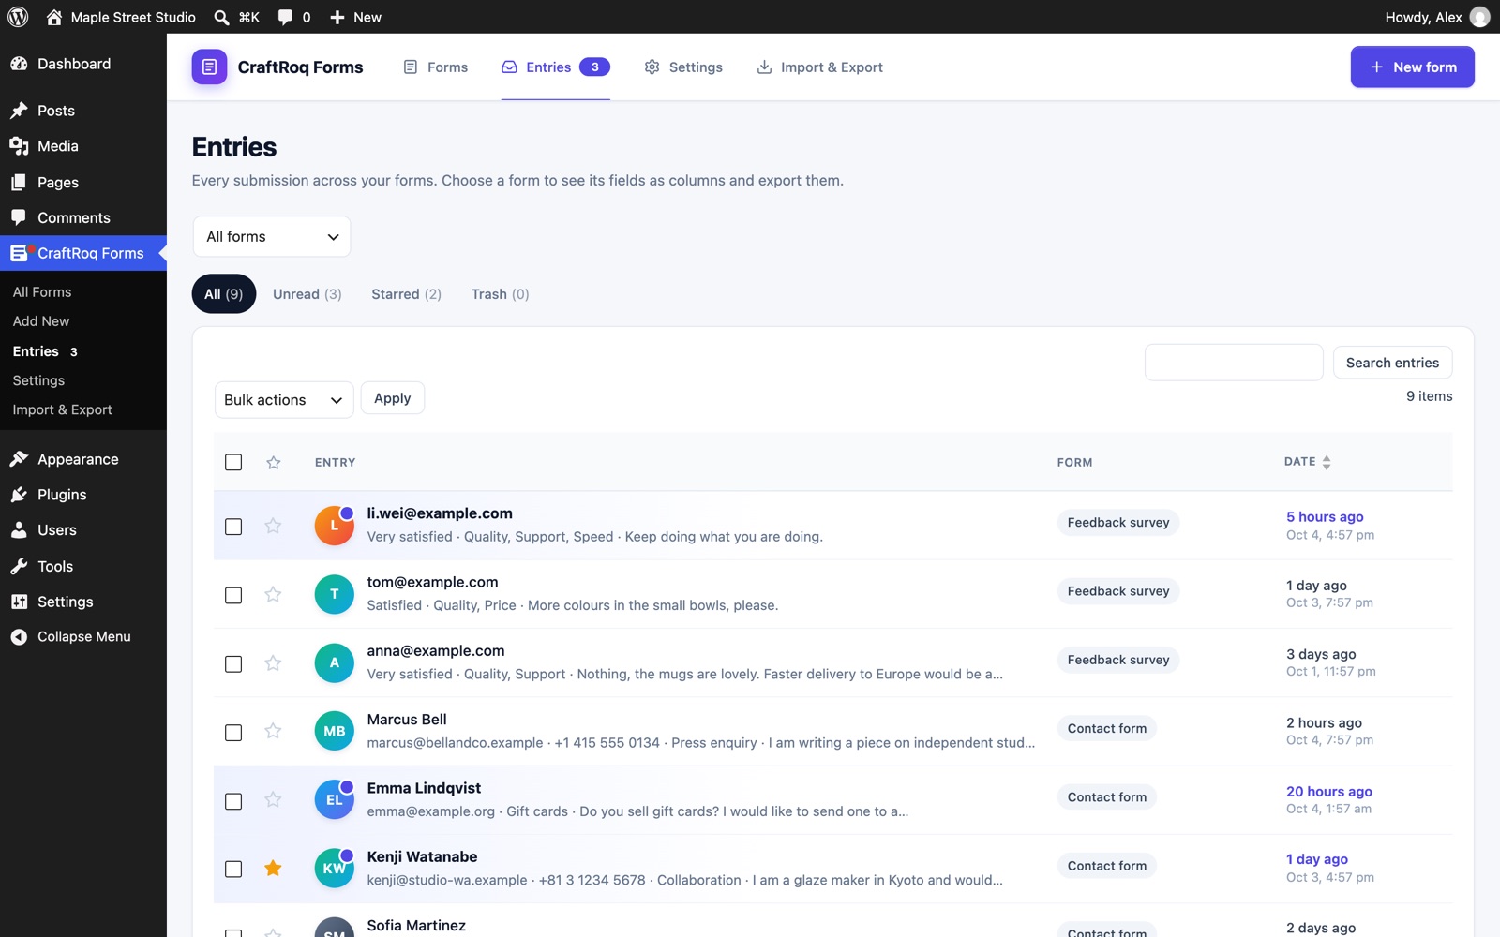Click Feedback survey tag on tom@example.com row
Image resolution: width=1500 pixels, height=937 pixels.
[1118, 591]
